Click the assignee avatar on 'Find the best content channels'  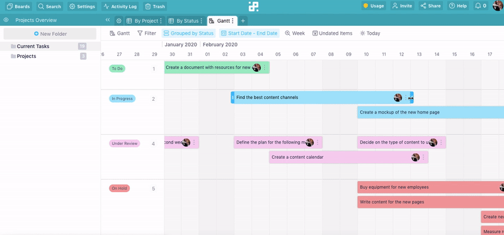pos(398,98)
